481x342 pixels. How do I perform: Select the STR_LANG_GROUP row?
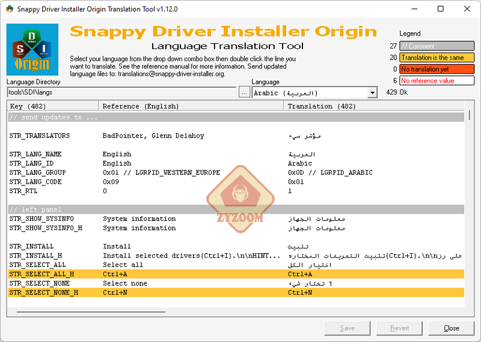point(236,172)
